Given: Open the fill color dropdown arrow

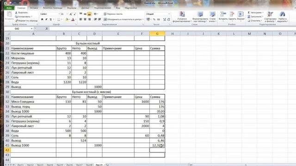Looking at the screenshot, I should coord(69,19).
